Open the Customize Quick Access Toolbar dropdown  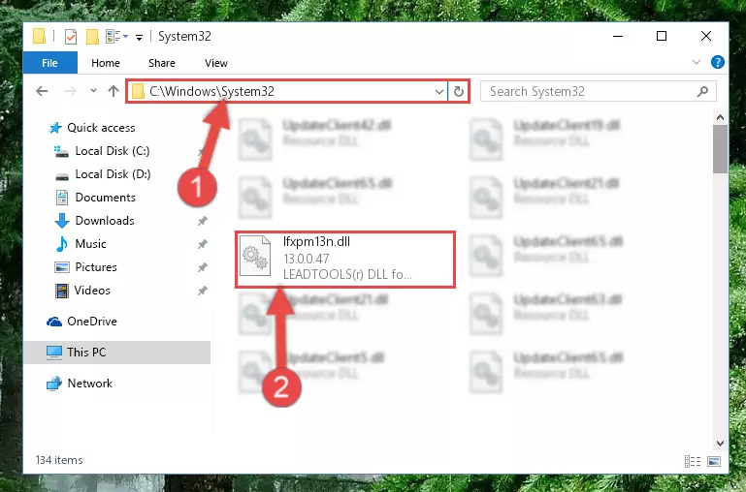click(139, 37)
